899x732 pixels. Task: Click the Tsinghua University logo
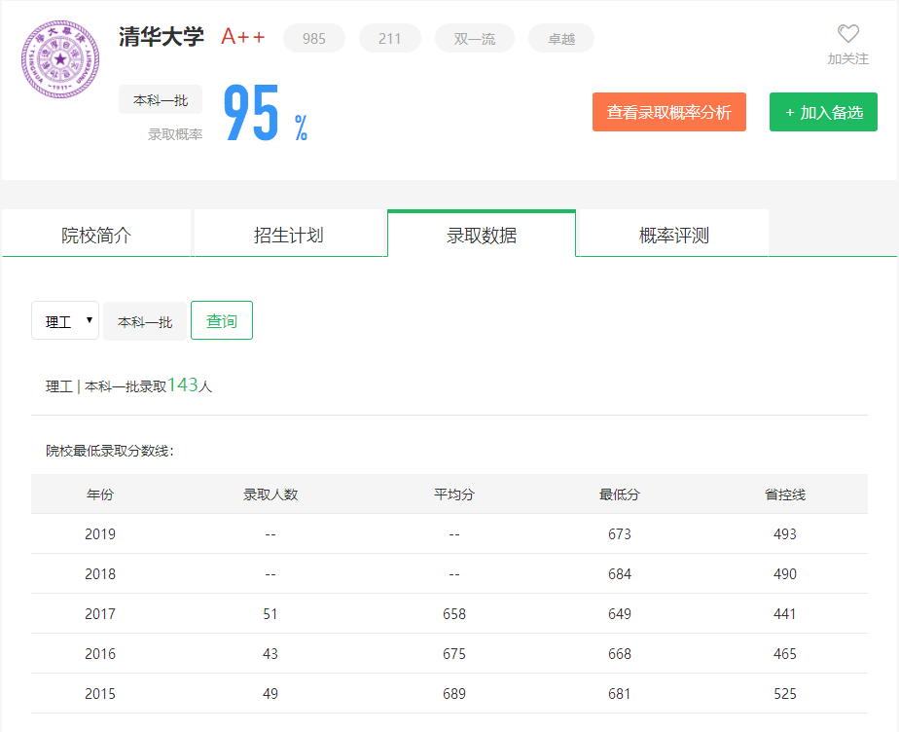pyautogui.click(x=60, y=59)
